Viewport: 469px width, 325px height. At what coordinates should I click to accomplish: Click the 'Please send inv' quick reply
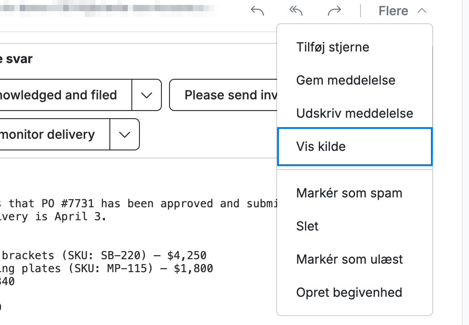[223, 95]
